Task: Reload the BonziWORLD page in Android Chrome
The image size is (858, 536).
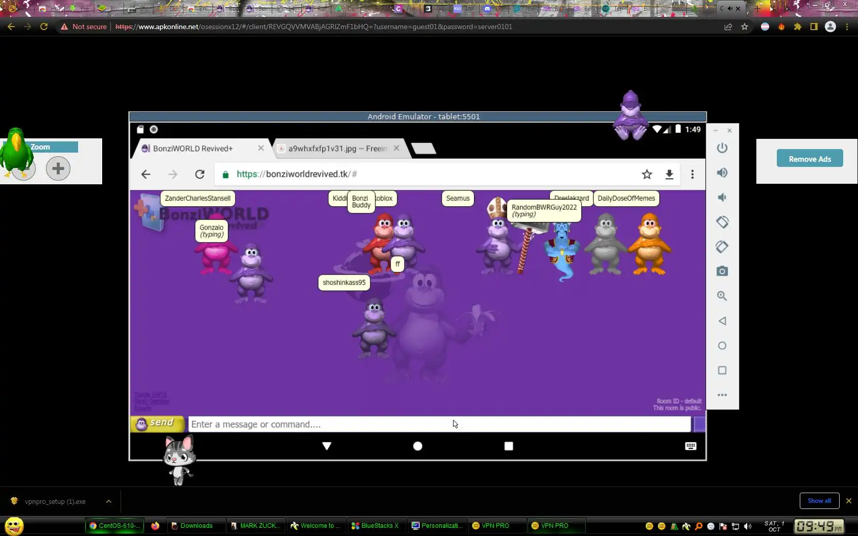Action: point(200,175)
